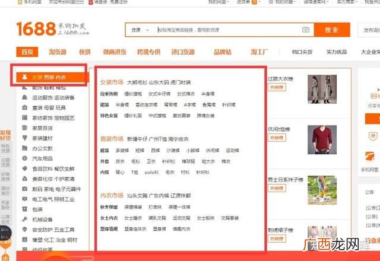Viewport: 380px width, 261px height.
Task: Click 中式旗袍 link
Action: coord(157,116)
